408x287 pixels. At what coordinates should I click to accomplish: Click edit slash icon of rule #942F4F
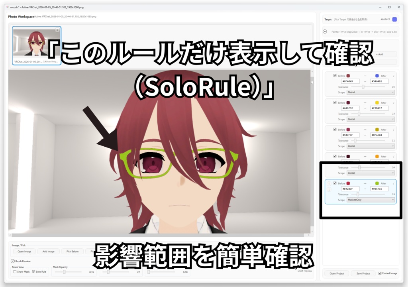coord(393,130)
